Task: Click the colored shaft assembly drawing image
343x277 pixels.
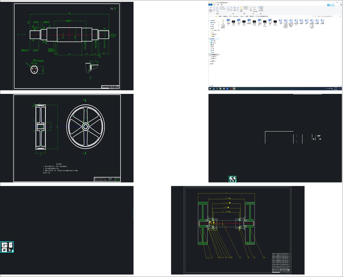Action: click(238, 230)
